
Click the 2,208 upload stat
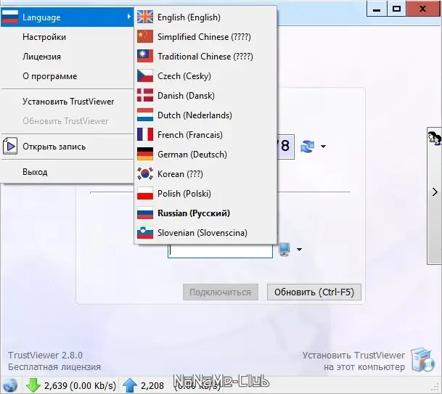coord(152,385)
